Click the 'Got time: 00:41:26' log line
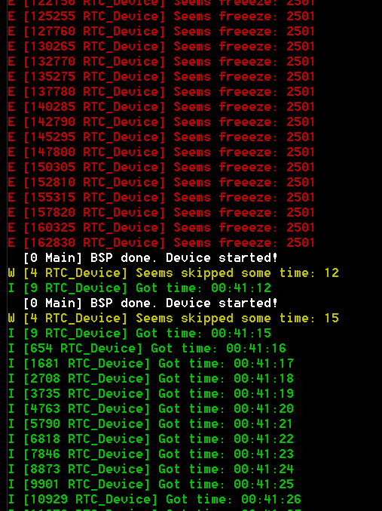This screenshot has width=382, height=511. coord(154,499)
